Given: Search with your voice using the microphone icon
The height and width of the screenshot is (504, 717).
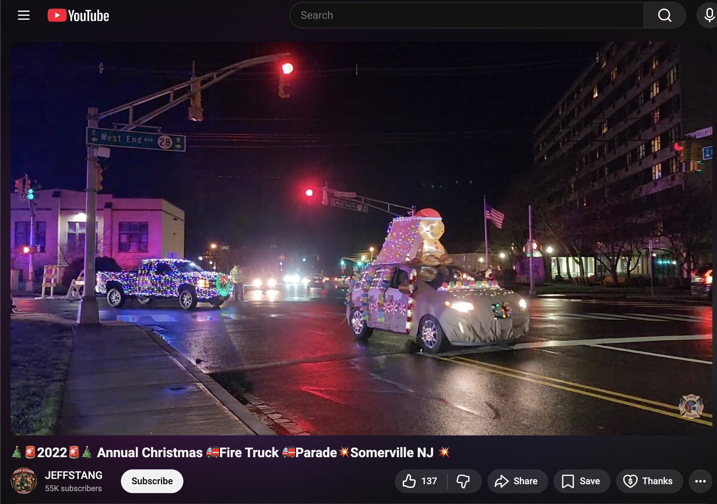Looking at the screenshot, I should pyautogui.click(x=708, y=15).
